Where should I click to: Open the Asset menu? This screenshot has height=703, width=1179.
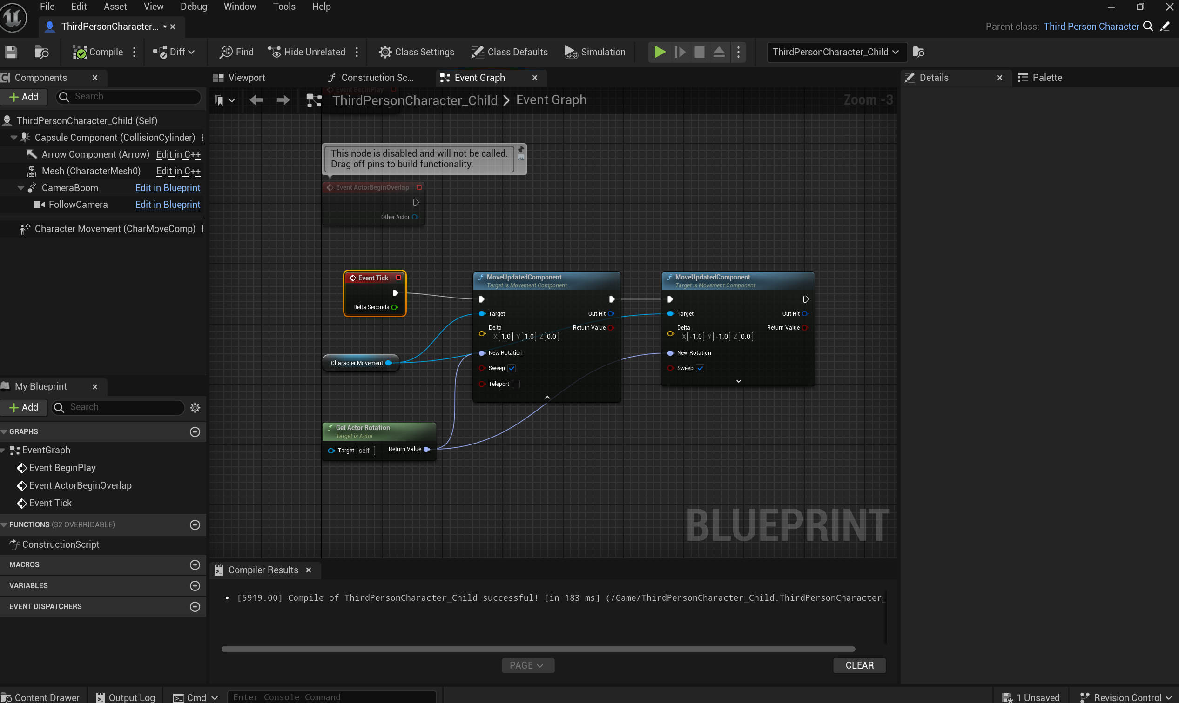[115, 7]
